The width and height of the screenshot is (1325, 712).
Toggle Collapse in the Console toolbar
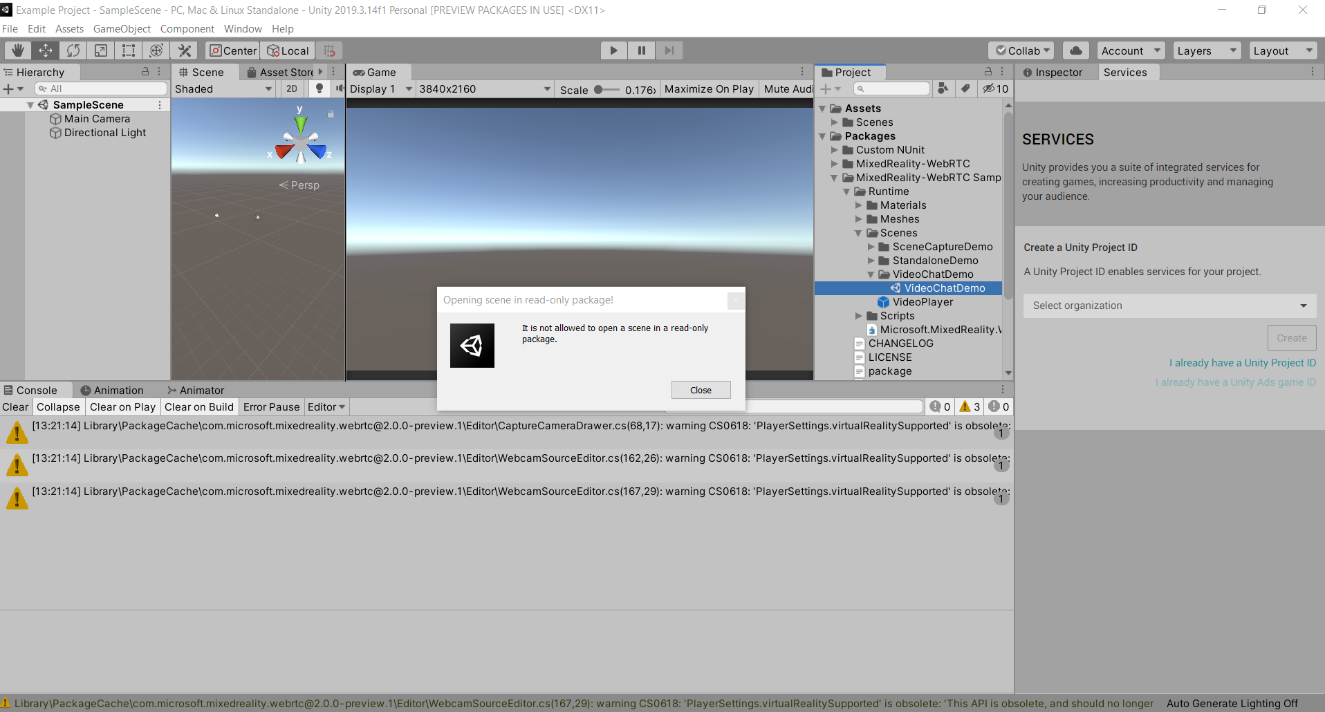pos(58,406)
